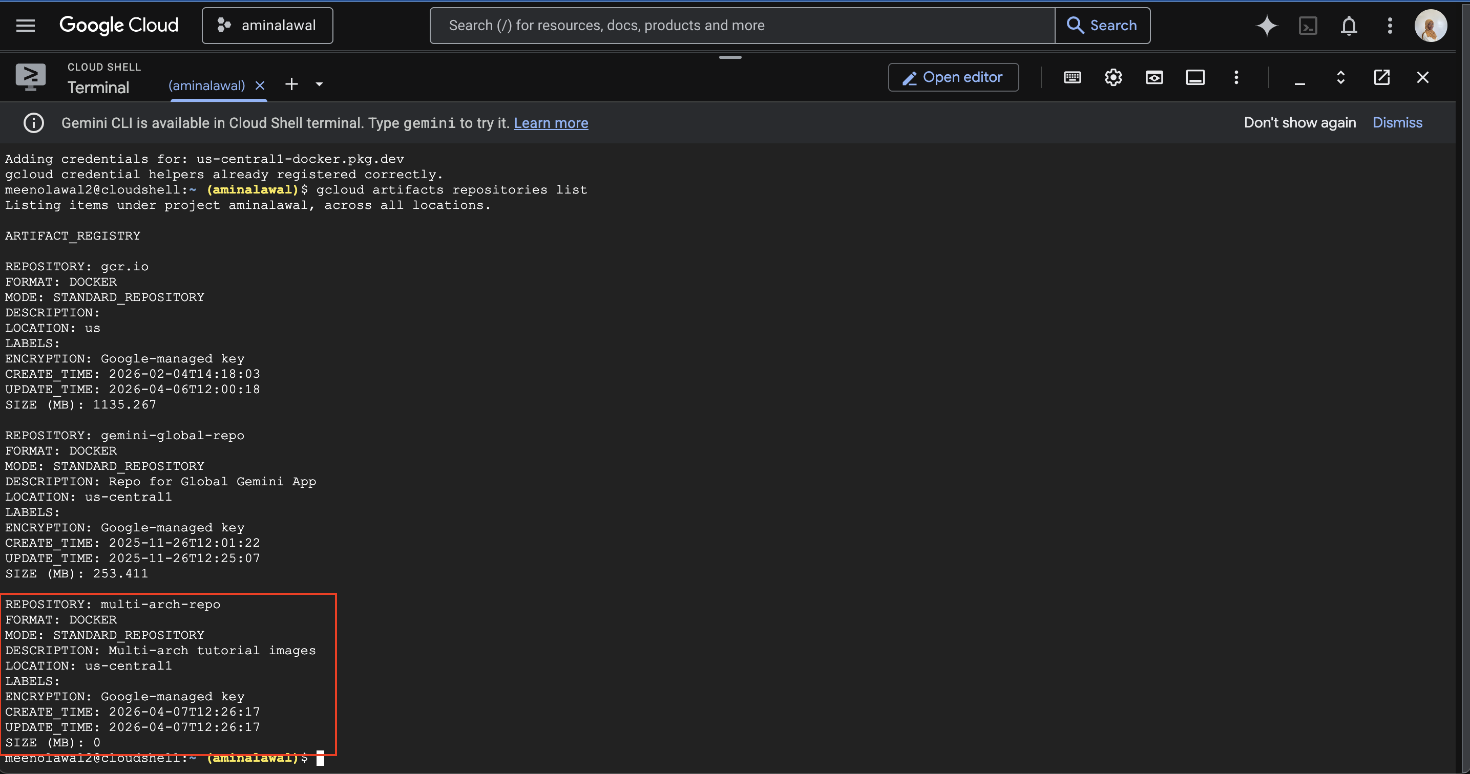
Task: Click 'REPOSITORY: gcr.io' line
Action: 76,266
